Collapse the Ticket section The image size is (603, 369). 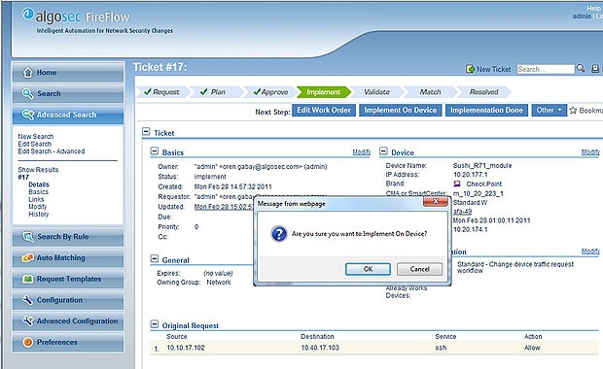tap(146, 132)
